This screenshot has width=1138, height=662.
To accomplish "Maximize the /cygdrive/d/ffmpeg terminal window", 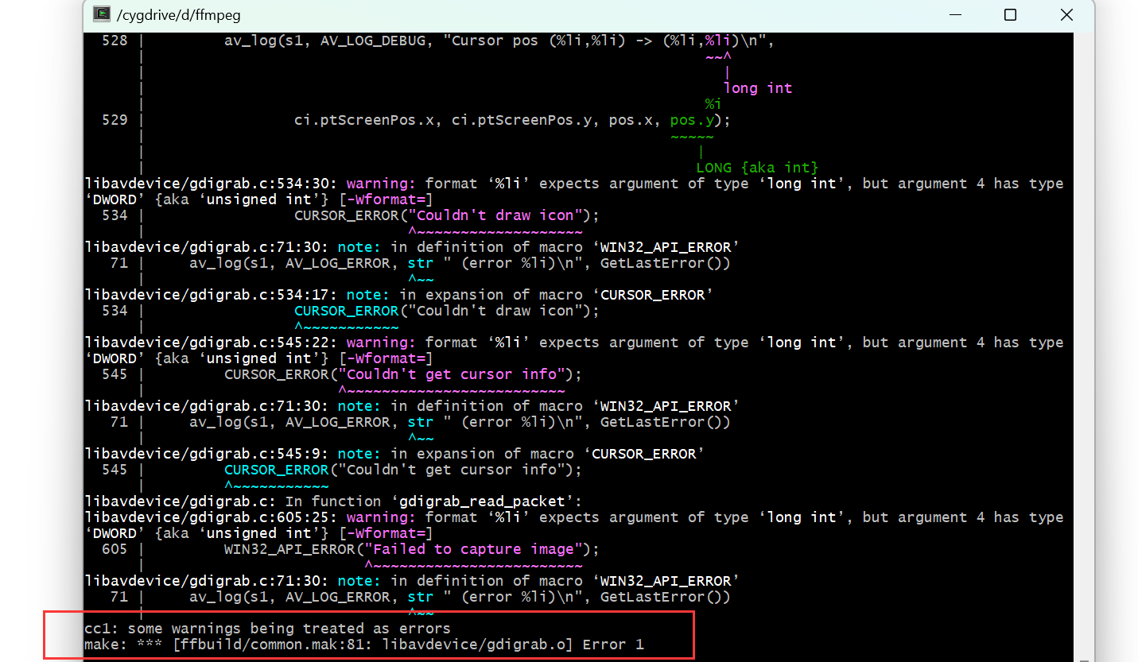I will tap(1010, 14).
